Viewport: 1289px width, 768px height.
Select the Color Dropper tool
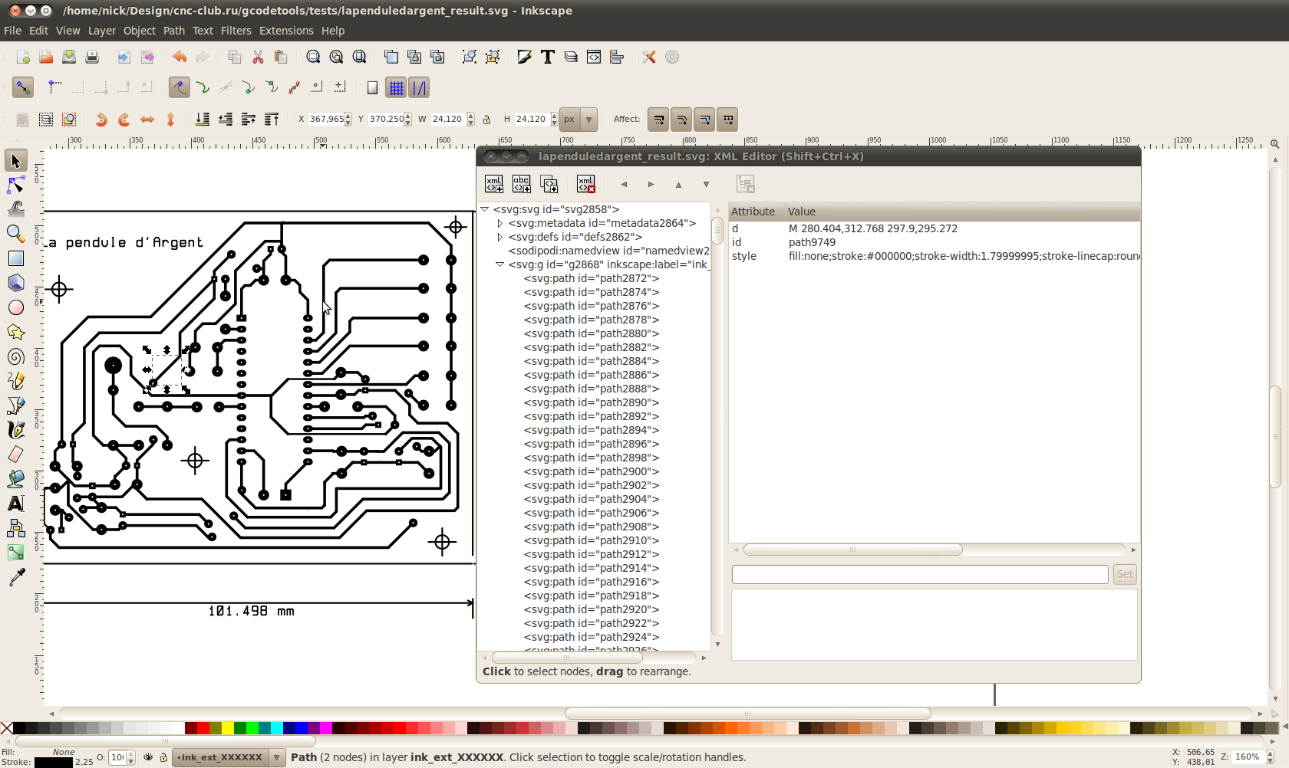tap(15, 577)
